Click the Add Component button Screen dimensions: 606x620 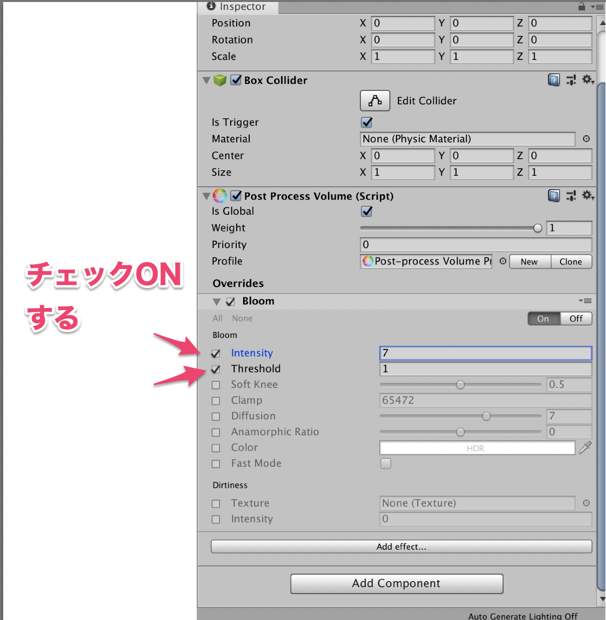click(397, 584)
